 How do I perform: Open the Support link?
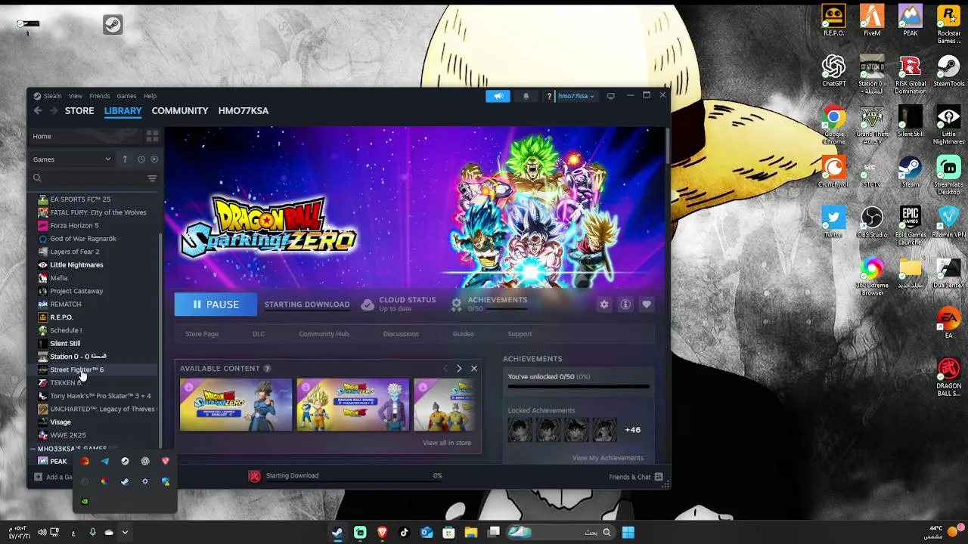[520, 334]
